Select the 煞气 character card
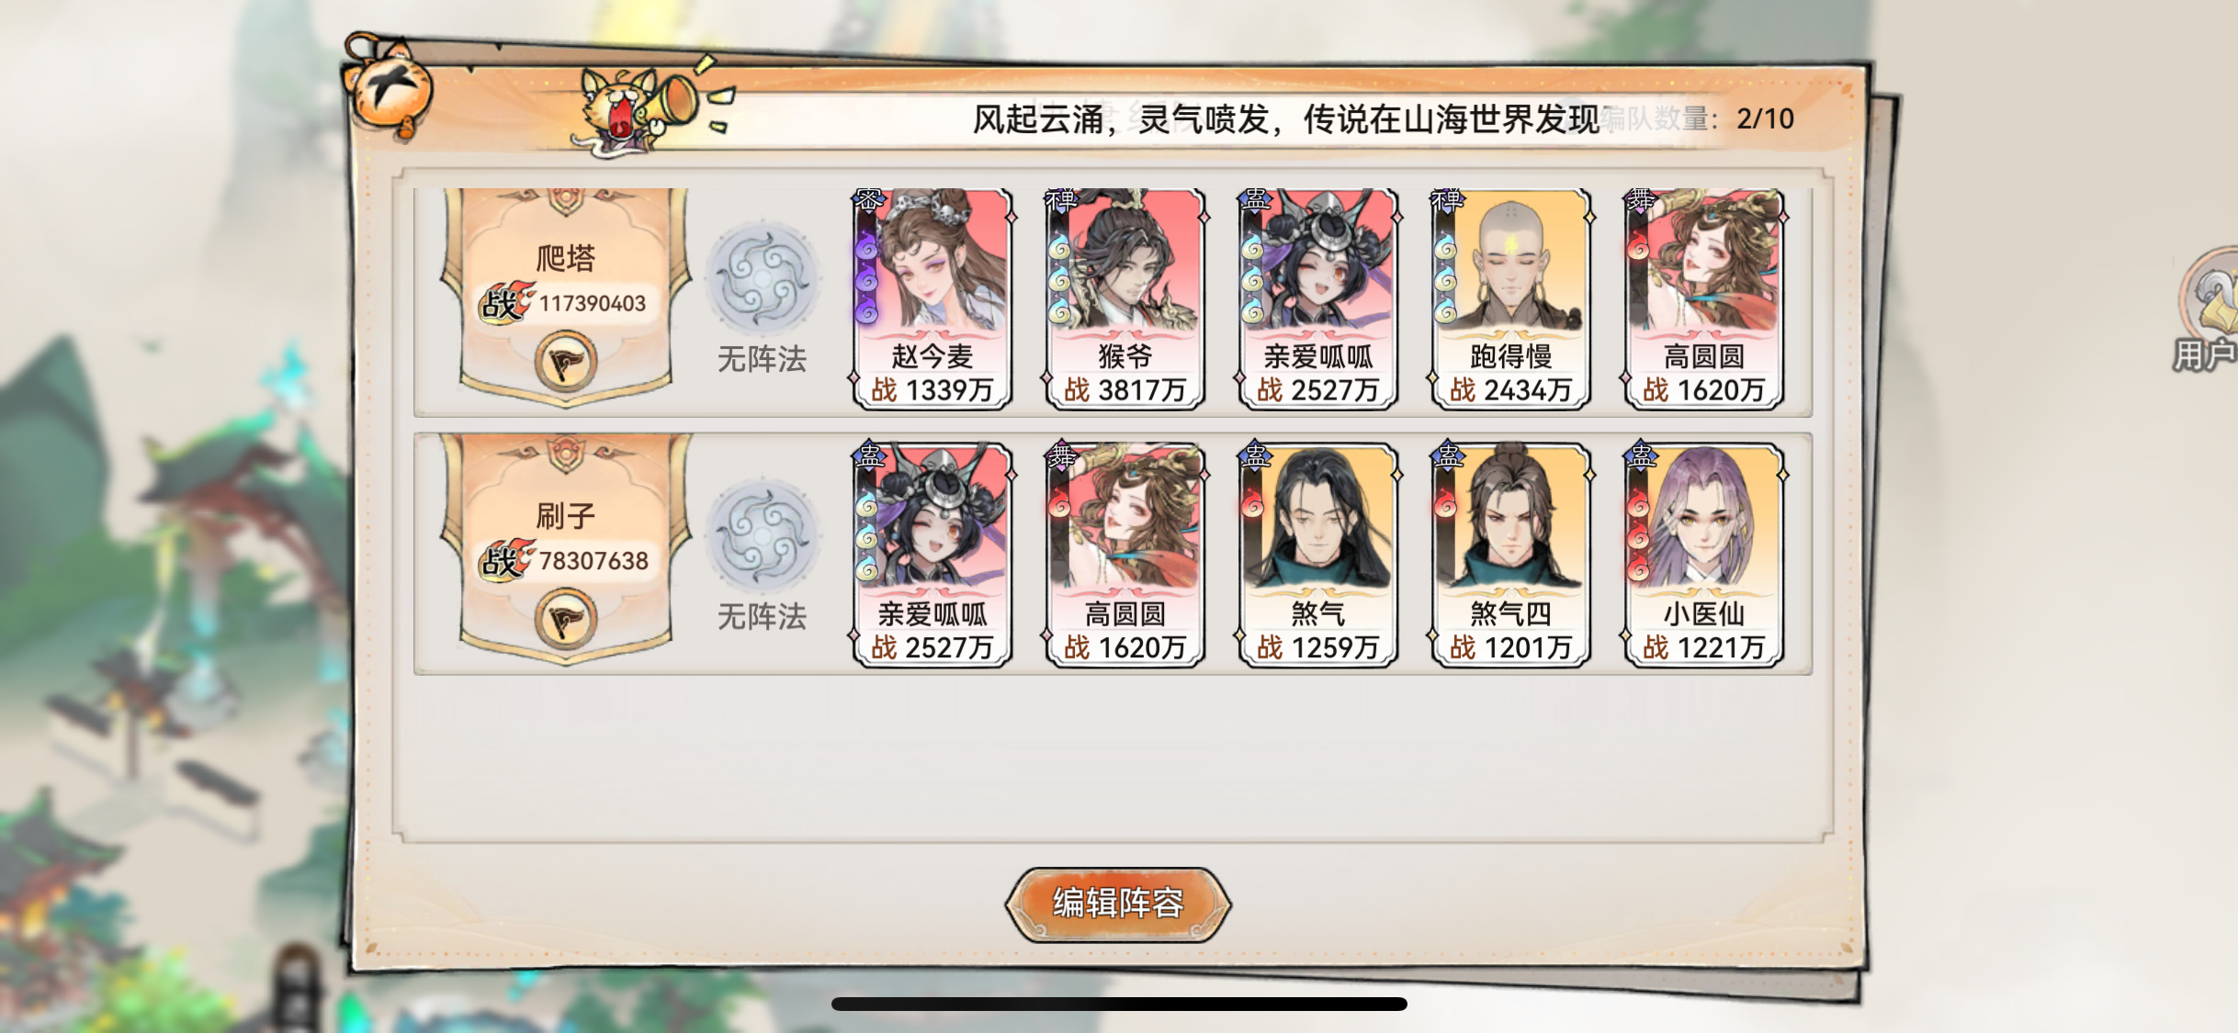Screen dimensions: 2238x1033 coord(1317,555)
